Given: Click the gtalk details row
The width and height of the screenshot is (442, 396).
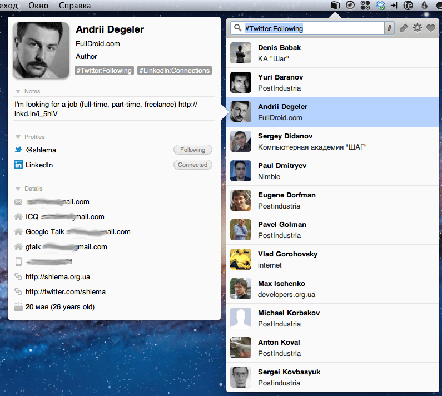Looking at the screenshot, I should [x=114, y=247].
